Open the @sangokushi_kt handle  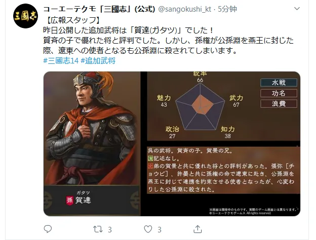point(185,9)
